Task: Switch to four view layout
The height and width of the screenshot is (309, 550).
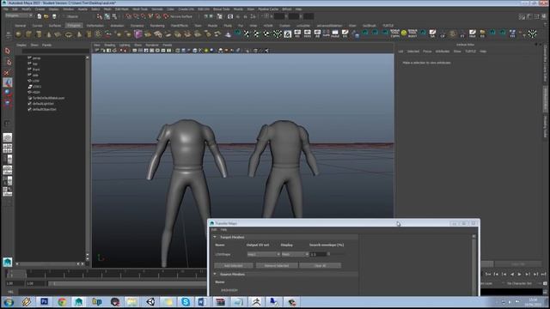Action: point(8,148)
